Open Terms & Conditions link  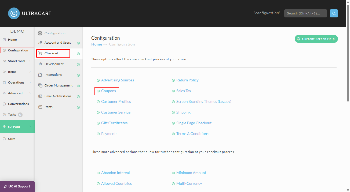192,134
